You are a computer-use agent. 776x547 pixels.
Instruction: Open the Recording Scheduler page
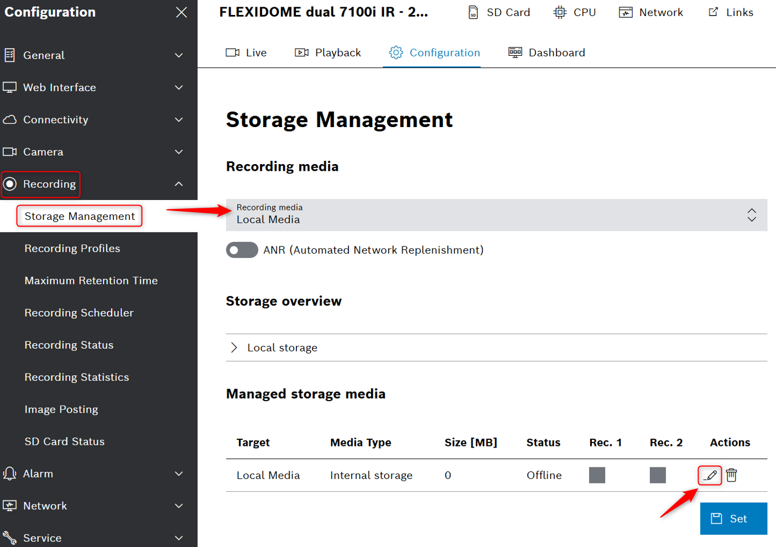click(x=79, y=313)
